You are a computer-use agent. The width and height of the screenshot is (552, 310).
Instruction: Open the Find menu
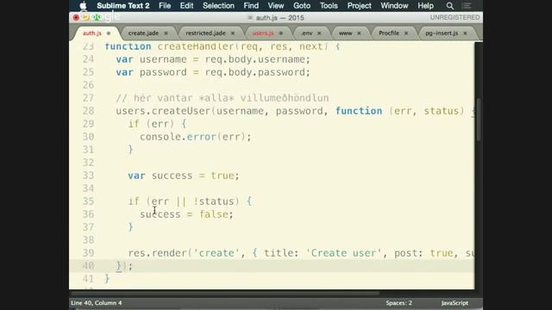pyautogui.click(x=251, y=6)
